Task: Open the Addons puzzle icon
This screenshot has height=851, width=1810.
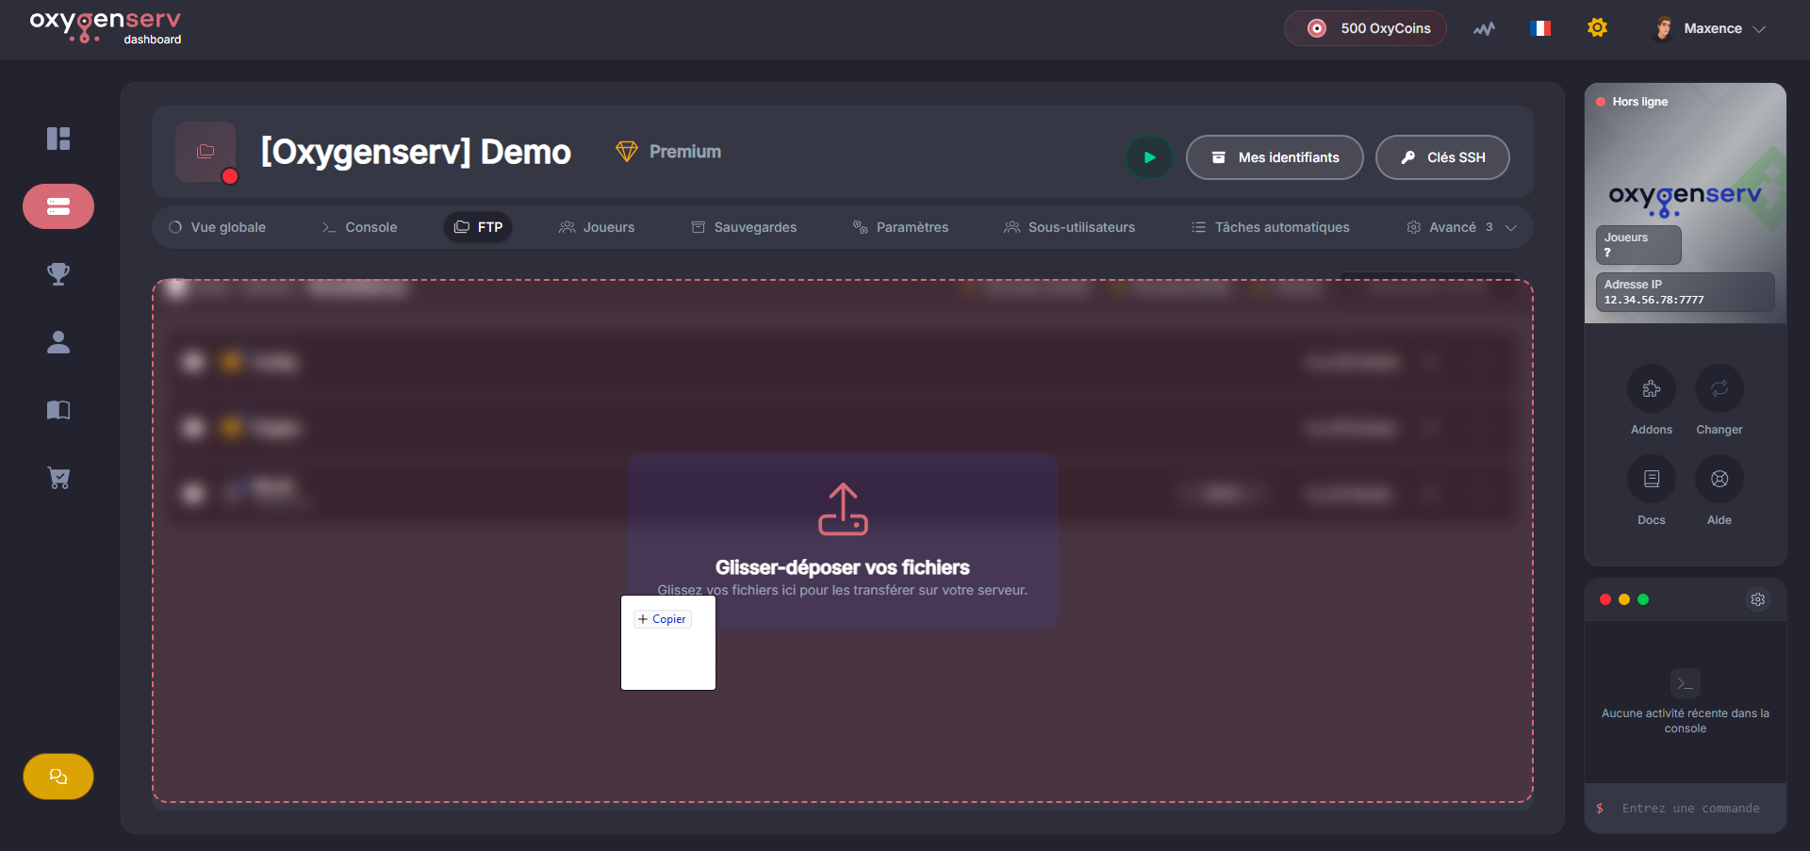Action: click(1651, 388)
